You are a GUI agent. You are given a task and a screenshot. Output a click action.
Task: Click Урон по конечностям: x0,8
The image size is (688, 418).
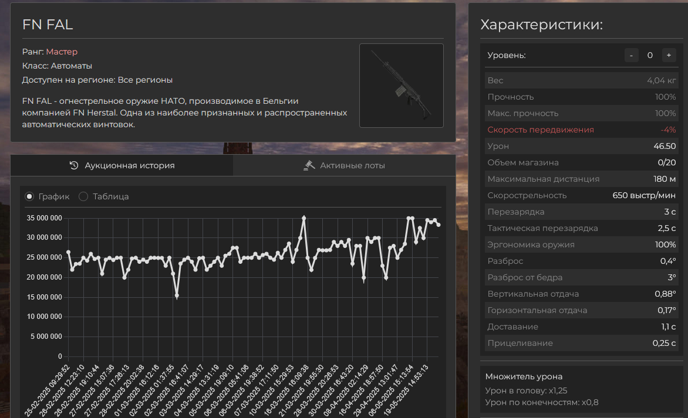point(541,402)
